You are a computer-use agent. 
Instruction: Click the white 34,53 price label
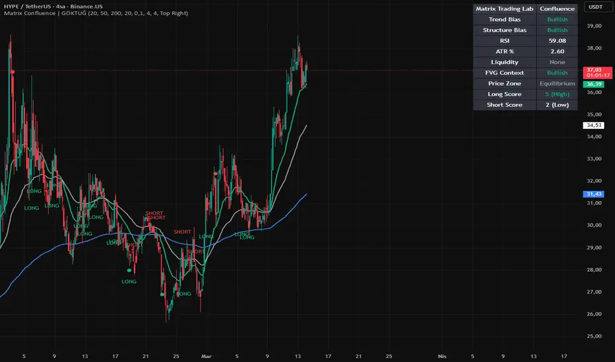click(x=594, y=125)
